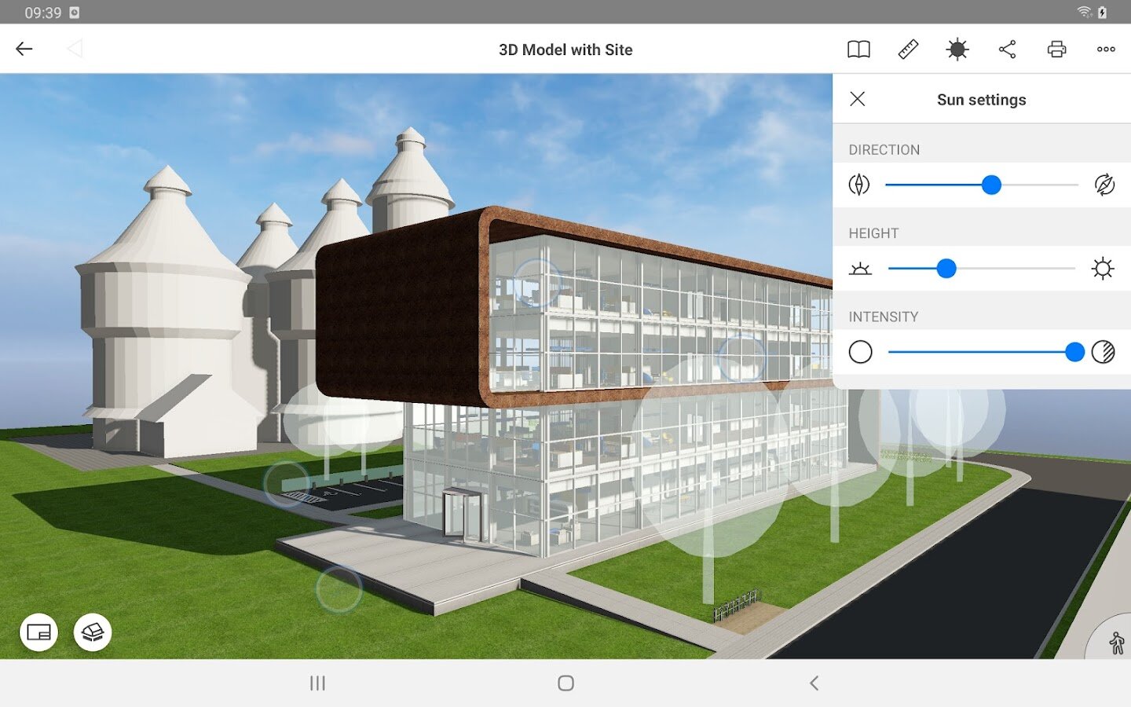
Task: Toggle the sun settings with the sun icon
Action: tap(957, 49)
